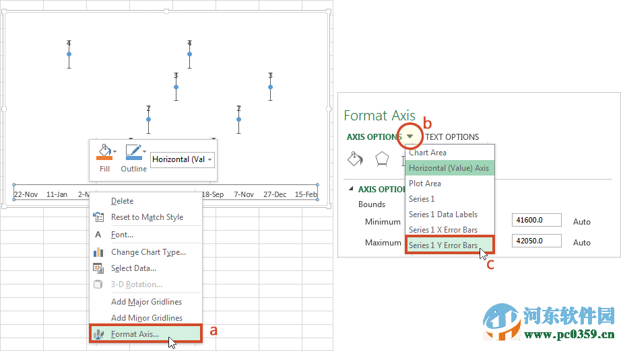Open the Fill color dropdown arrow

tap(115, 152)
